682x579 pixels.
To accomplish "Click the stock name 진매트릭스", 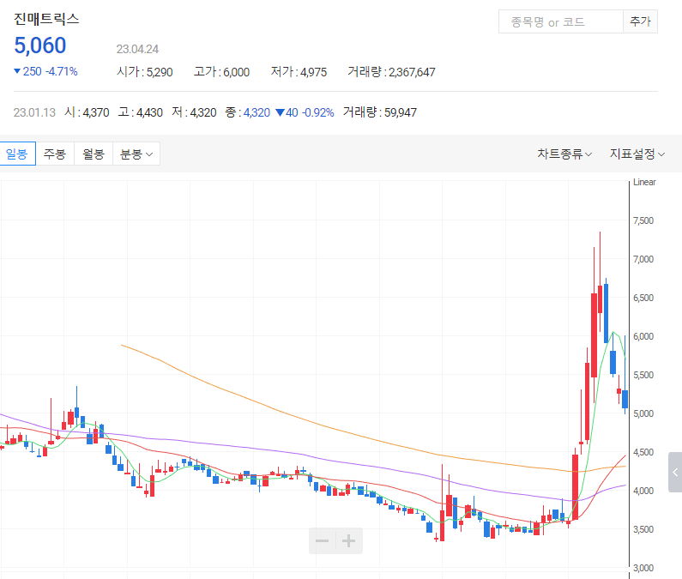I will (46, 19).
